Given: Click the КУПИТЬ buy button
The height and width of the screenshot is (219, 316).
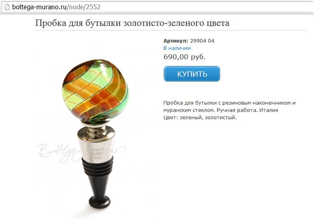Looking at the screenshot, I should [192, 74].
